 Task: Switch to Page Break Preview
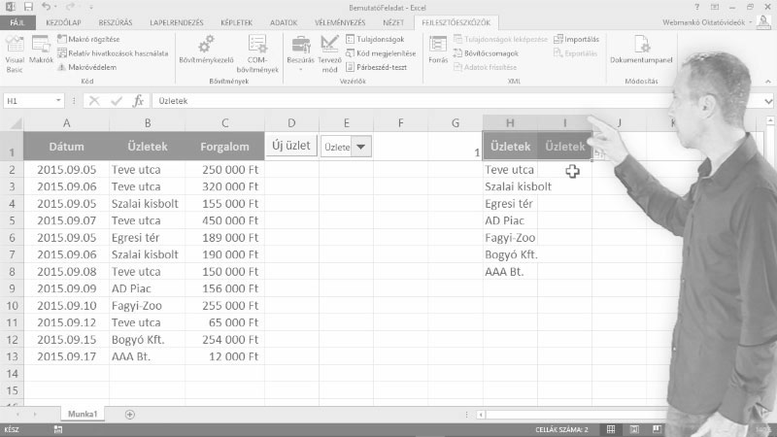pyautogui.click(x=657, y=429)
